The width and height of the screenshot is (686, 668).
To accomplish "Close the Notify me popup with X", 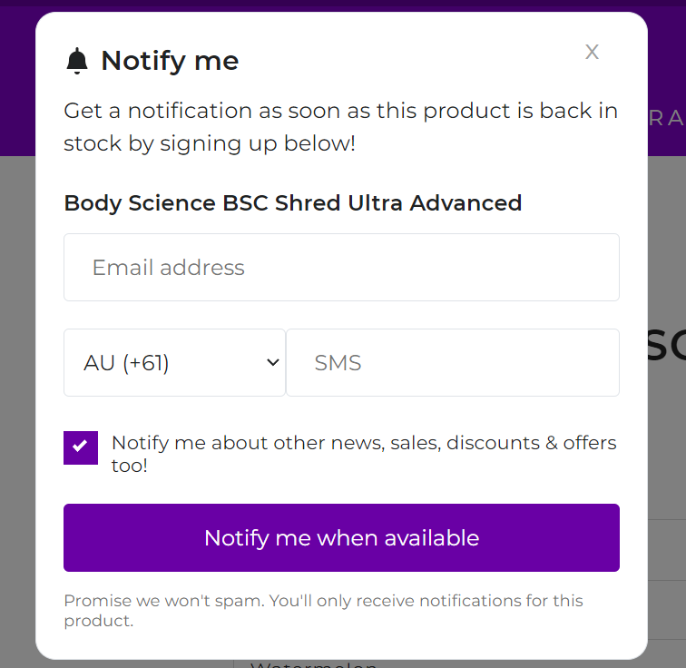I will (592, 52).
